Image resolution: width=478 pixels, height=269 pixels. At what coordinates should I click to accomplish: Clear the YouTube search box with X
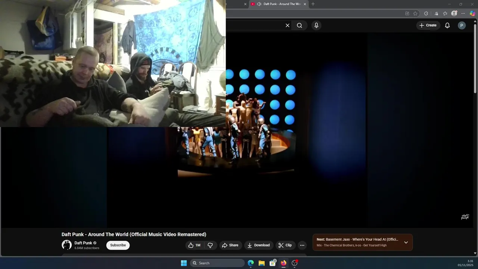pyautogui.click(x=288, y=25)
